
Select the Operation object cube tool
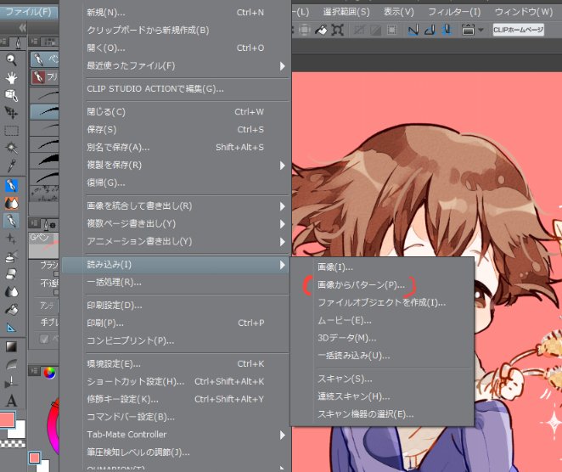[x=12, y=95]
